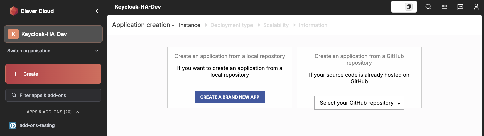
Task: Select the Keycloak-HA-Dev organisation card
Action: point(53,34)
